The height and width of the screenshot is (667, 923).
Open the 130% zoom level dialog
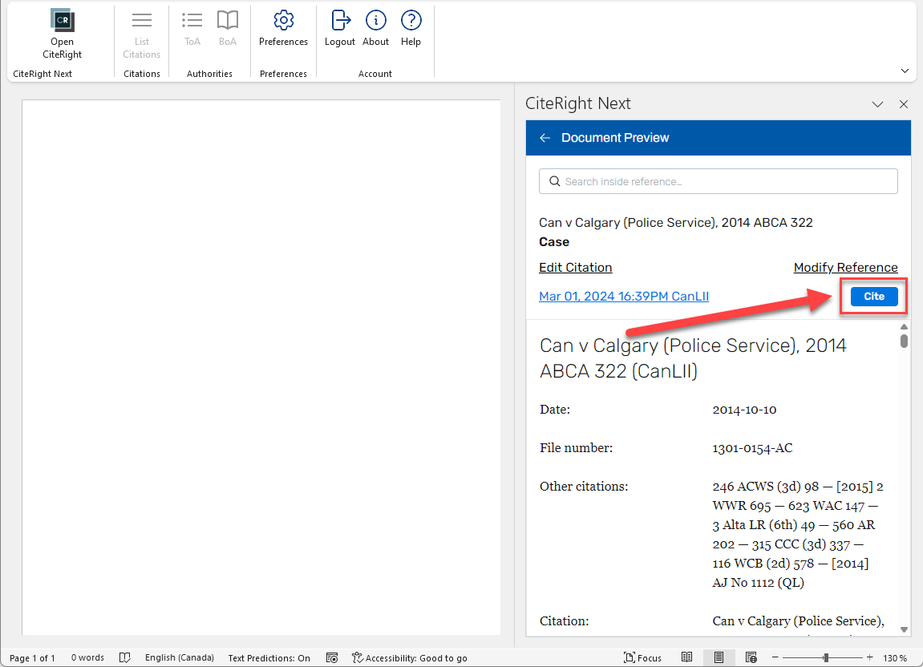[x=895, y=657]
